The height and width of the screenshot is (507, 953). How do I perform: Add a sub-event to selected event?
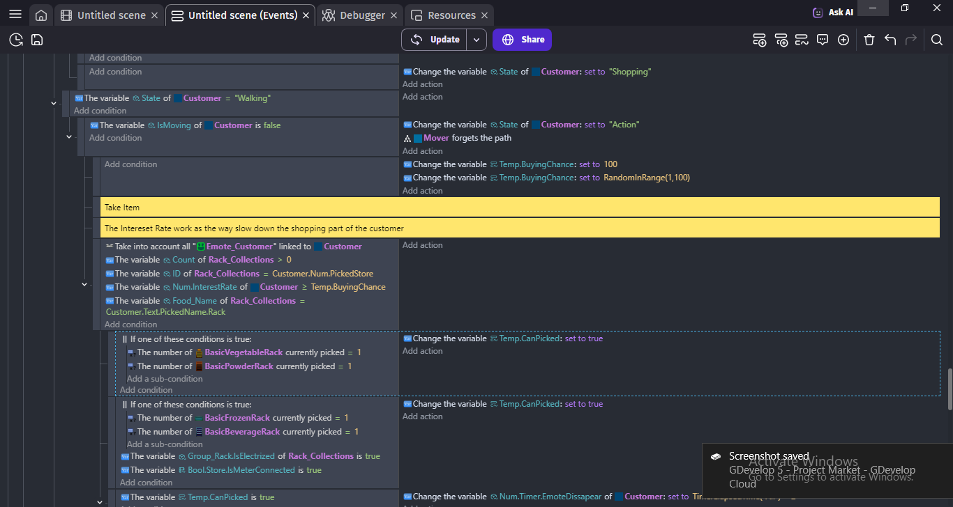[781, 40]
